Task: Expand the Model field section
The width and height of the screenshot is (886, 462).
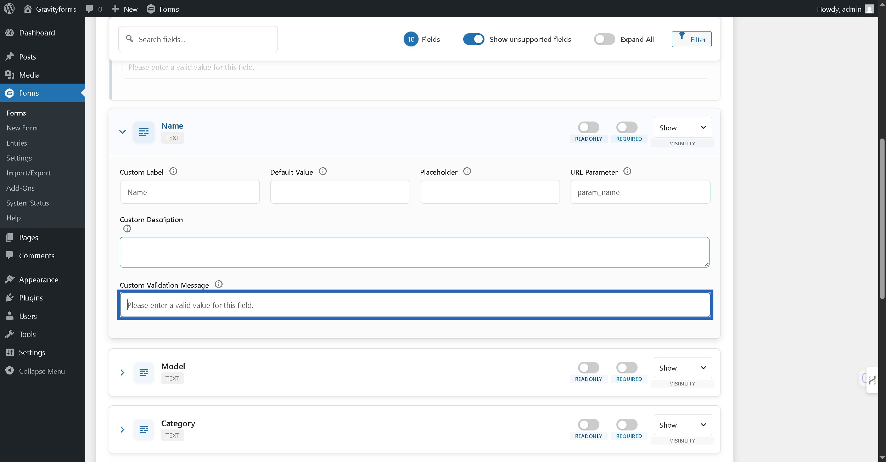Action: click(x=122, y=372)
